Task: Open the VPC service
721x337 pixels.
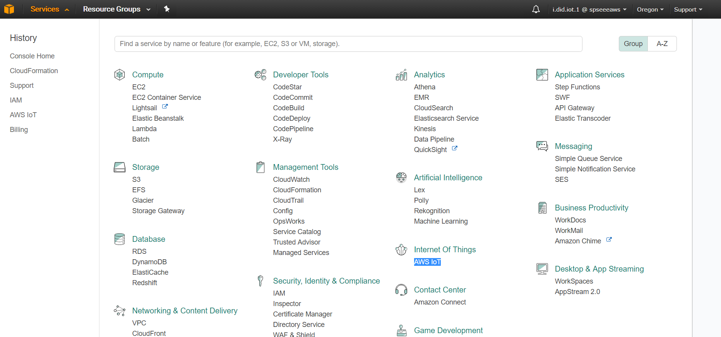Action: pyautogui.click(x=139, y=323)
